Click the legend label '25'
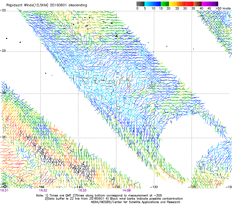 (177, 8)
